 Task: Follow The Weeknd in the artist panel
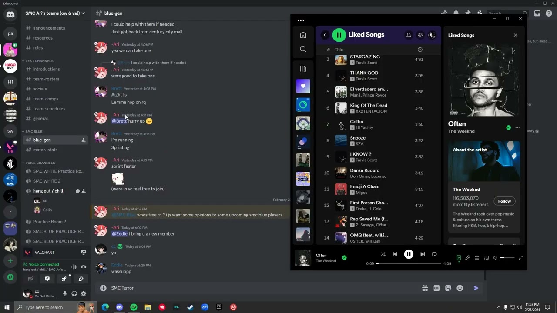point(504,201)
